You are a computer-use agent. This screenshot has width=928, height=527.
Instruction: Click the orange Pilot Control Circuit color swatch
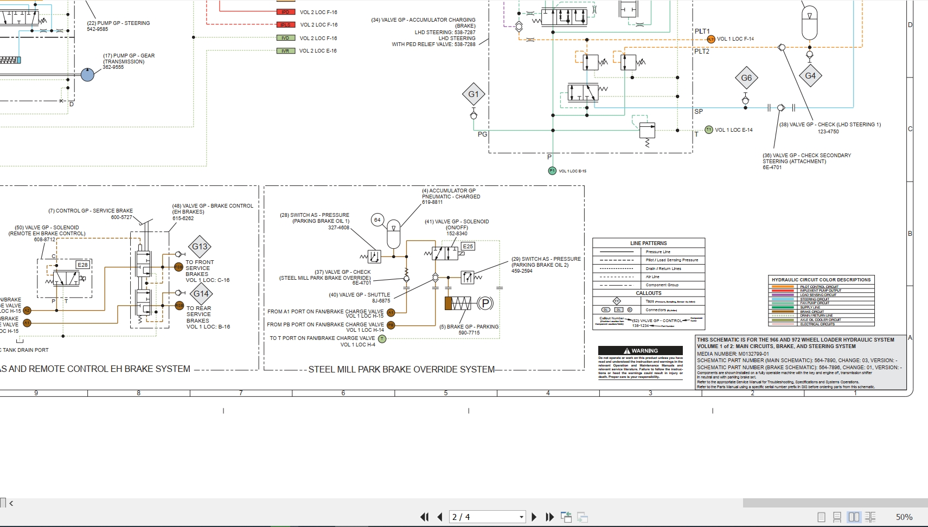point(783,287)
